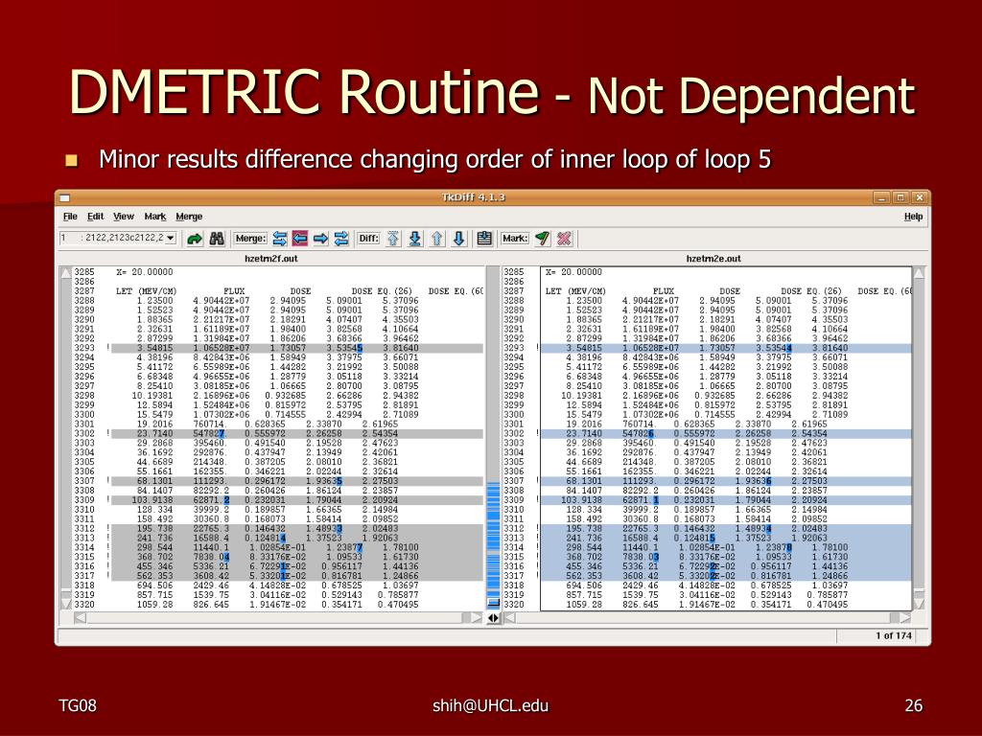
Task: Open the Mark menu
Action: (x=154, y=217)
